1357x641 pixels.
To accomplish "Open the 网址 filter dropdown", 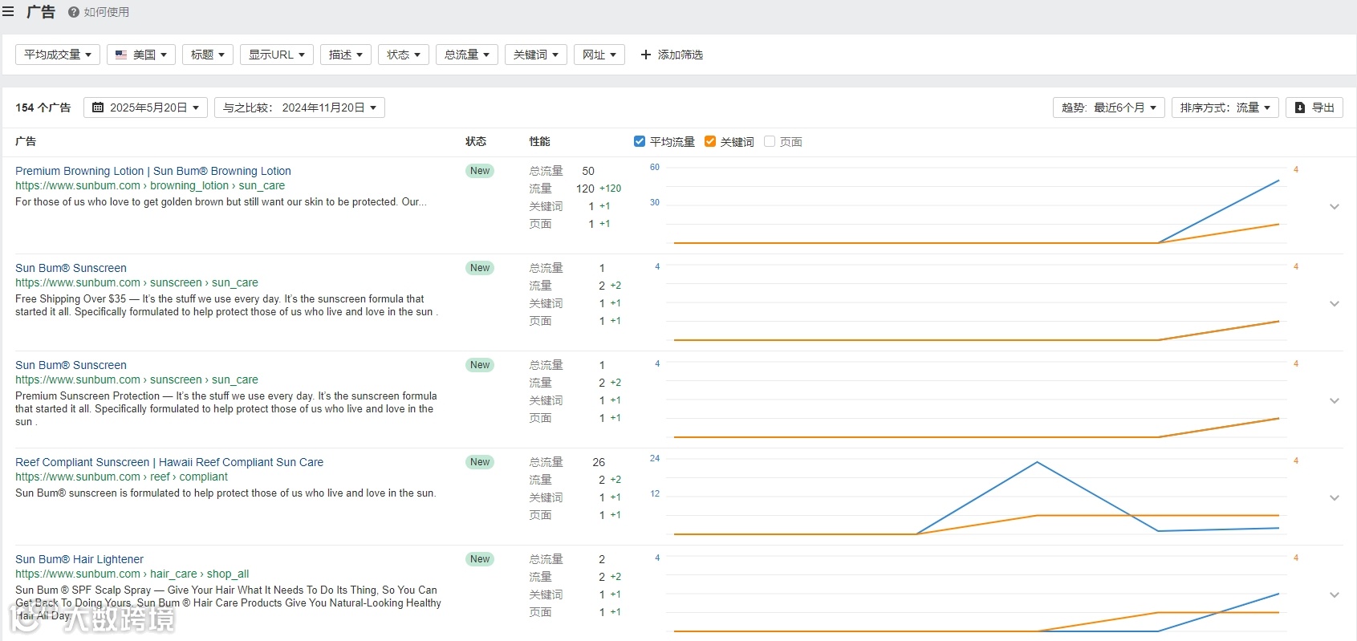I will (599, 55).
